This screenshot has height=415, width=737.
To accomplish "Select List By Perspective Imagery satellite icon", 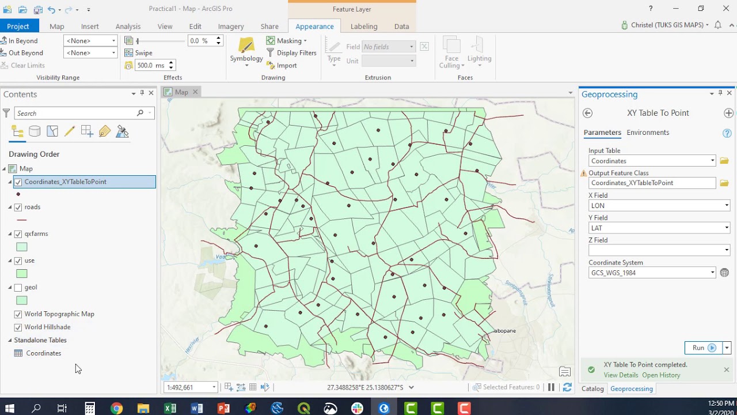I will [122, 131].
